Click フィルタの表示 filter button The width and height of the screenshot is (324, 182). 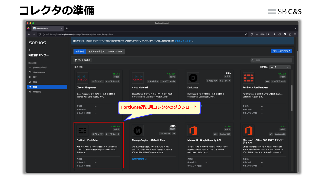[83, 60]
